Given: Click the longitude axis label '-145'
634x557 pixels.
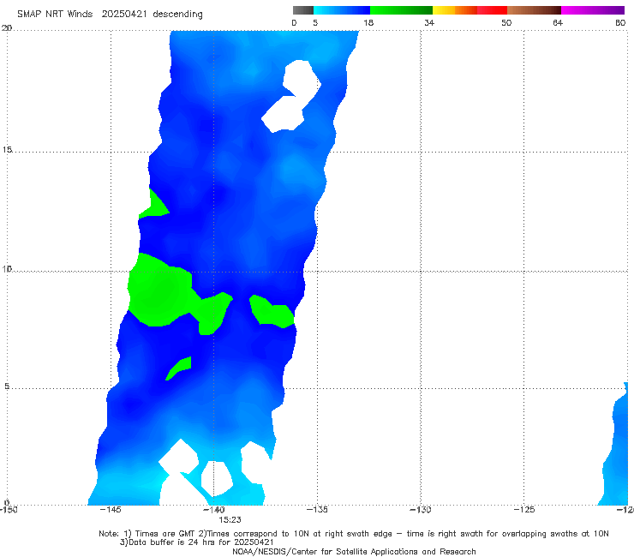Looking at the screenshot, I should [x=111, y=510].
